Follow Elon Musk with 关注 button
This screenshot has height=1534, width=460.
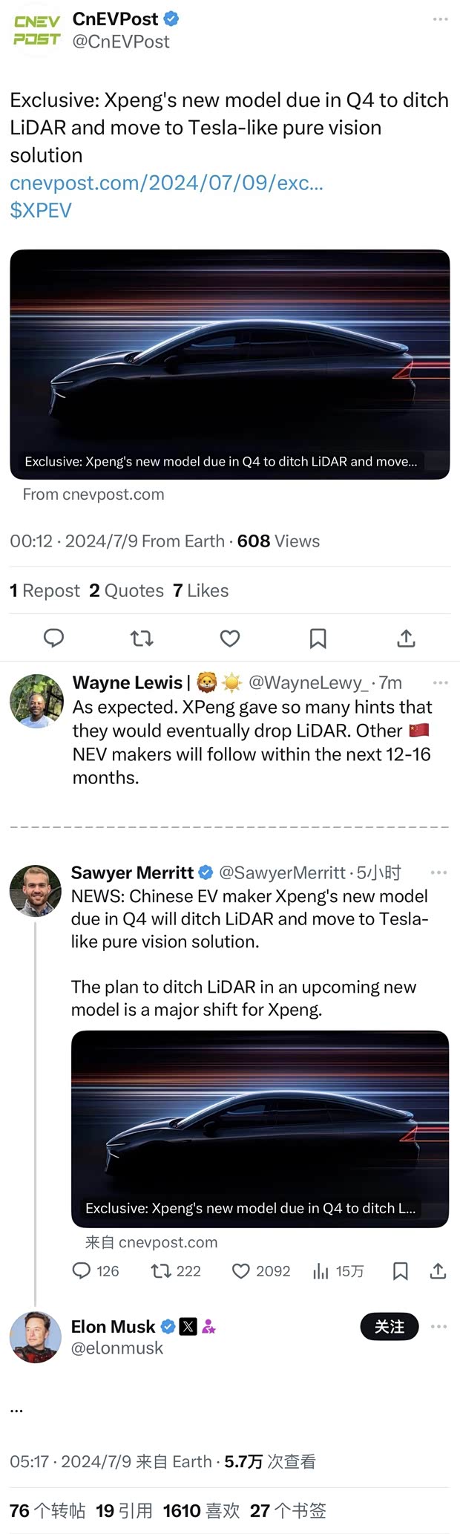click(x=389, y=1326)
